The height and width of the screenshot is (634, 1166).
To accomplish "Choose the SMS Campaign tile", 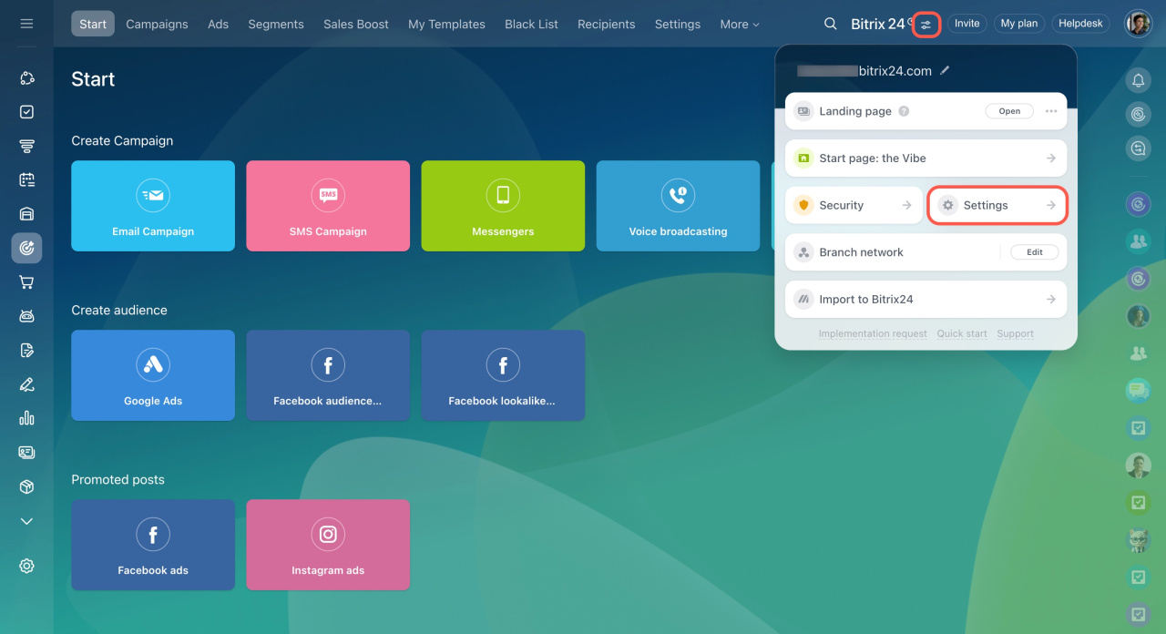I will point(328,206).
